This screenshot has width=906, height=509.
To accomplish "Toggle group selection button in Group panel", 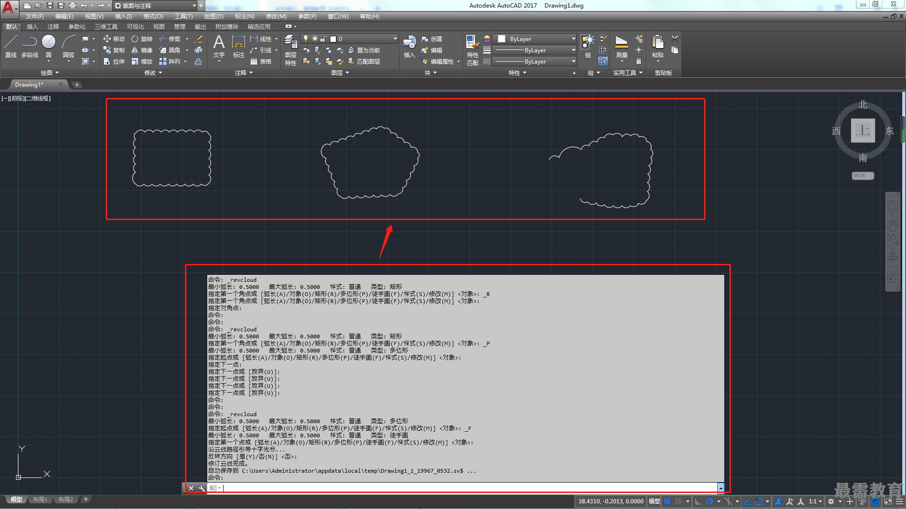I will tap(603, 61).
